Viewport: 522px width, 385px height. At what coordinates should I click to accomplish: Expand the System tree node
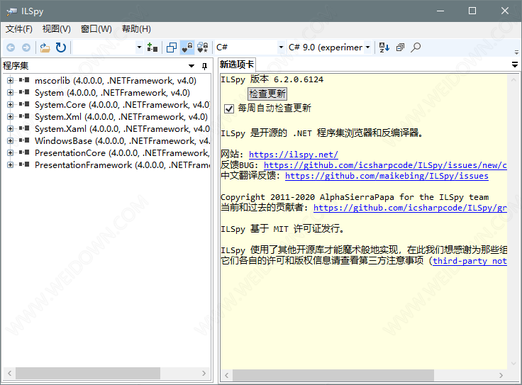(11, 92)
